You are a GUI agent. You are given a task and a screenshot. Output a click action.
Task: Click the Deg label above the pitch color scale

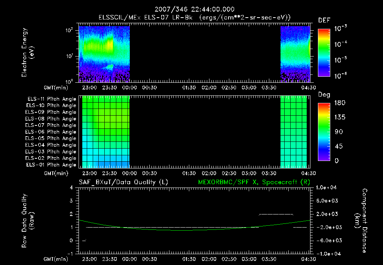[324, 95]
